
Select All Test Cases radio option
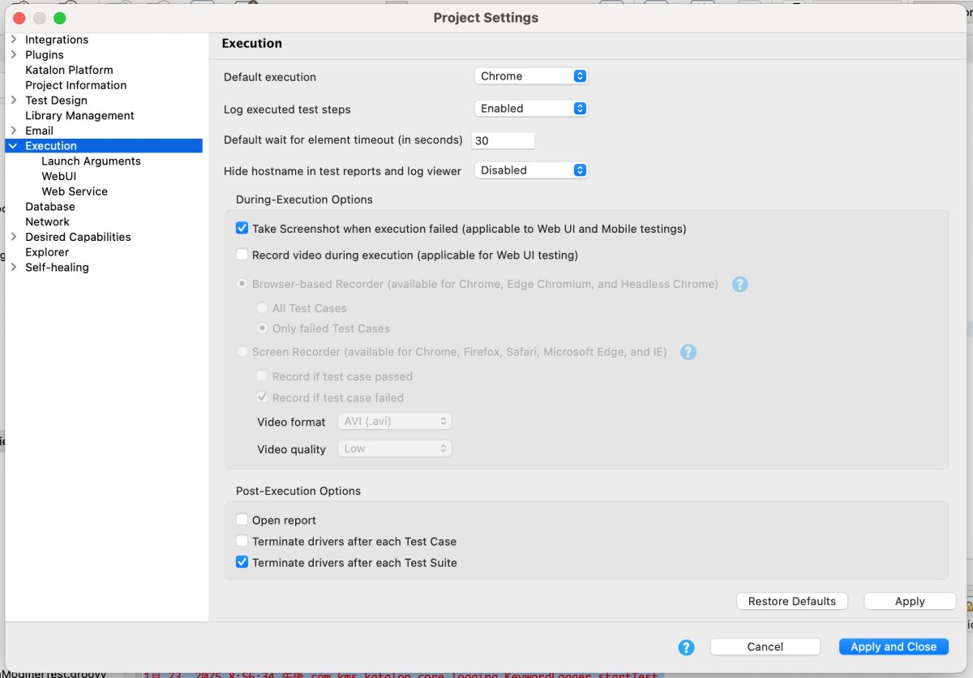(x=262, y=308)
